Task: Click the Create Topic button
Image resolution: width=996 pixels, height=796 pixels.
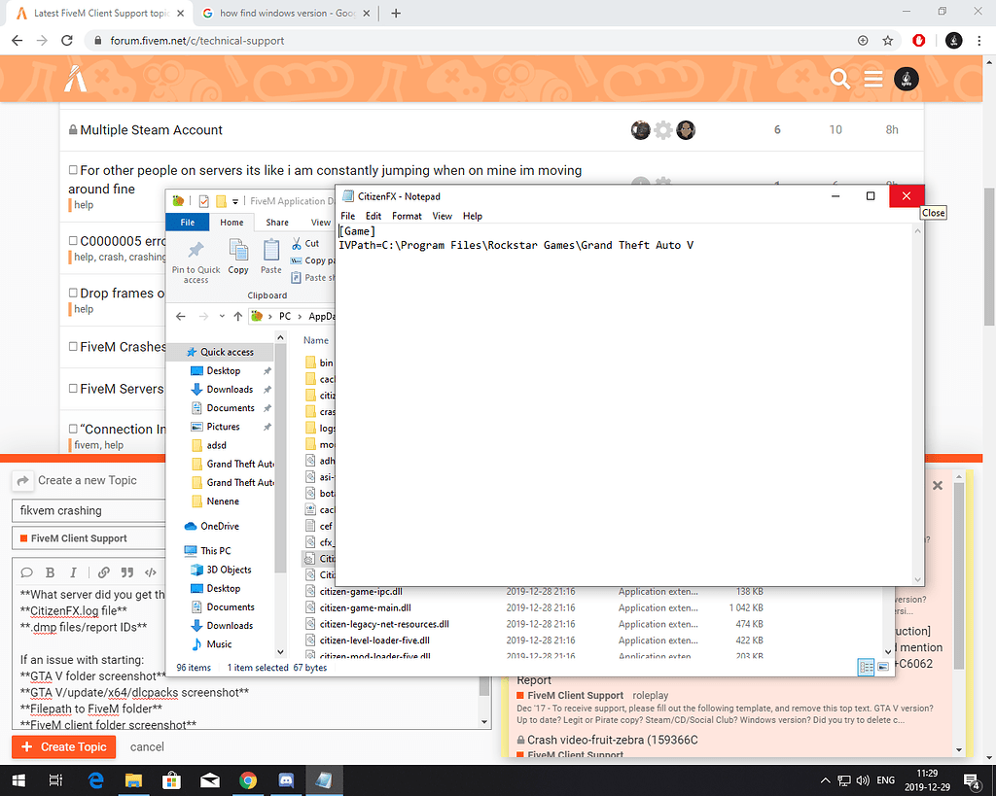Action: (63, 747)
